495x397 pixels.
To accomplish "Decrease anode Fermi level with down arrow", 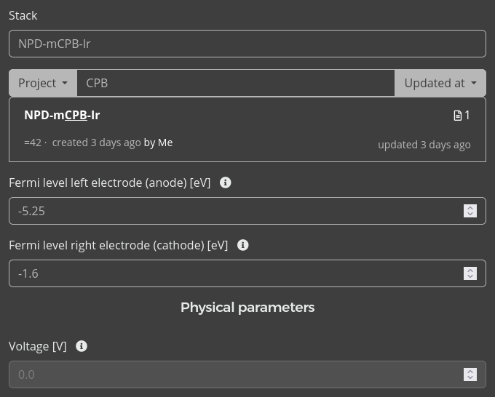I will [x=470, y=214].
